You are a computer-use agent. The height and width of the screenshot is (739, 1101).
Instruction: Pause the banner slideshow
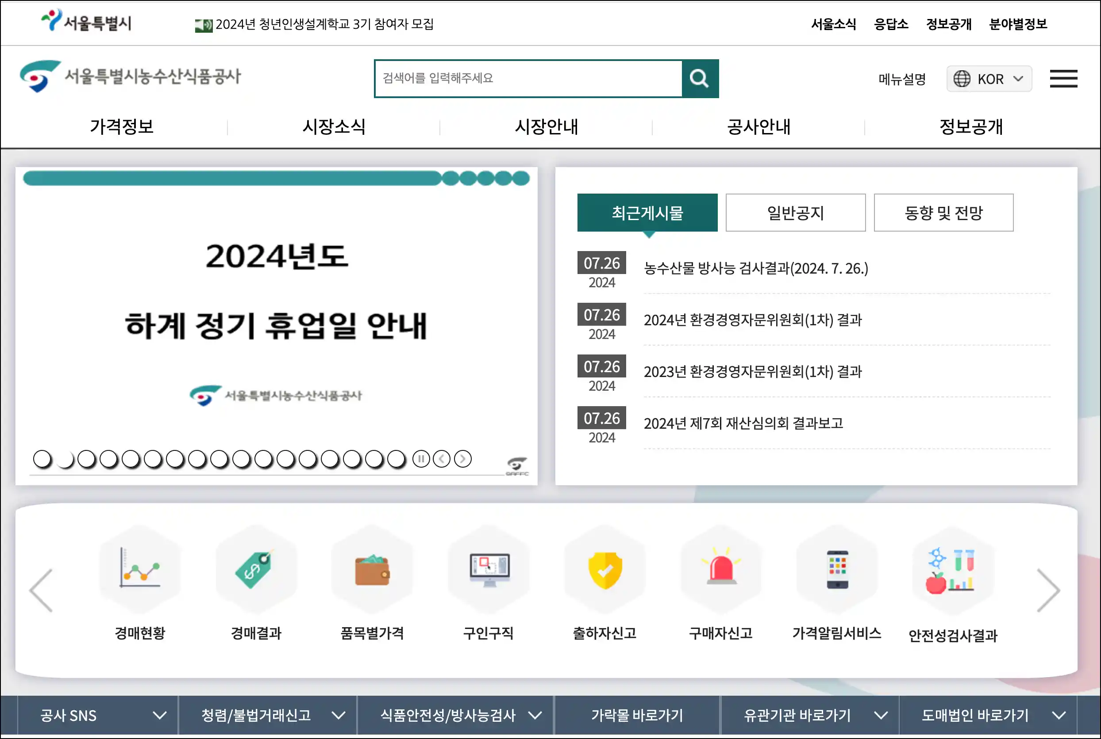pyautogui.click(x=420, y=459)
